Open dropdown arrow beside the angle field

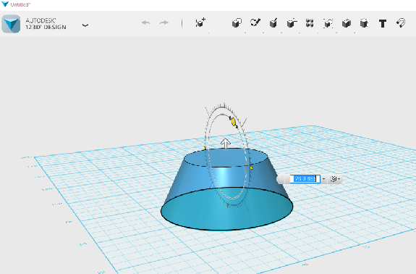click(x=323, y=179)
